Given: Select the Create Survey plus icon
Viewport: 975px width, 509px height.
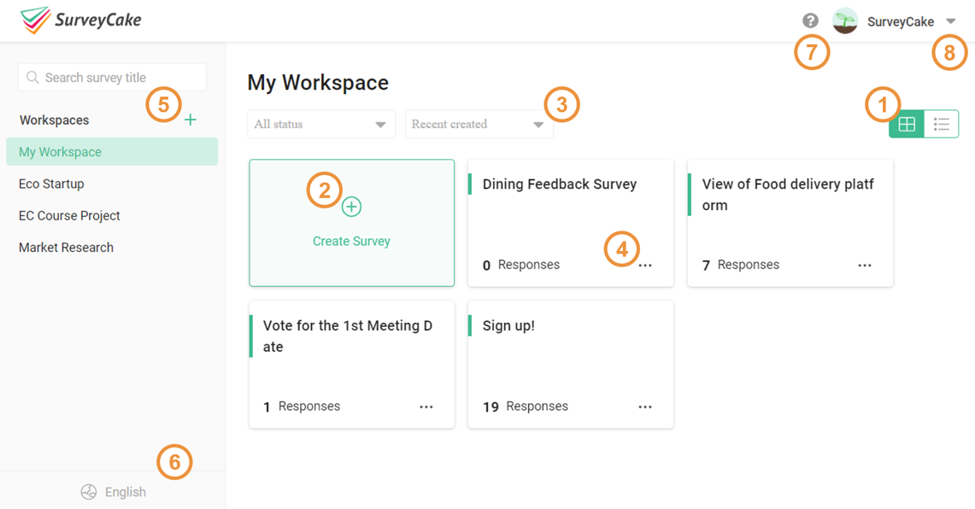Looking at the screenshot, I should click(351, 206).
